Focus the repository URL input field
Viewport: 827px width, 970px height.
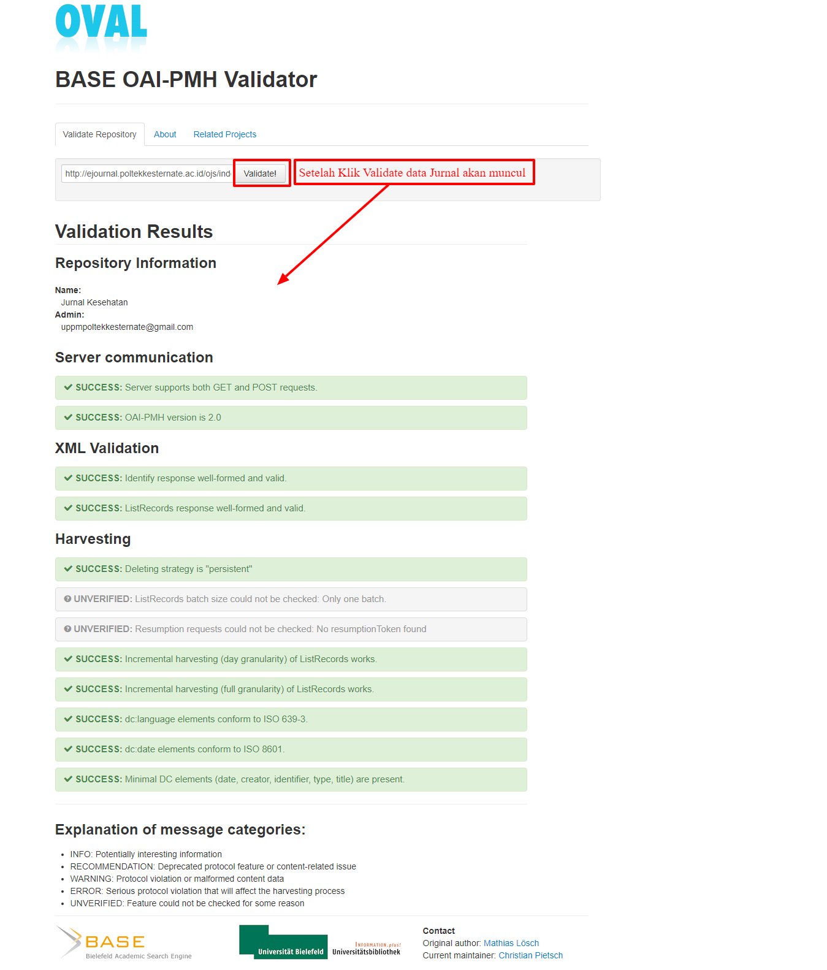[148, 174]
